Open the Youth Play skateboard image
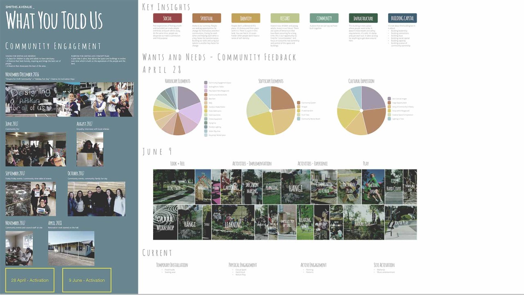This screenshot has width=524, height=295. tap(401, 222)
